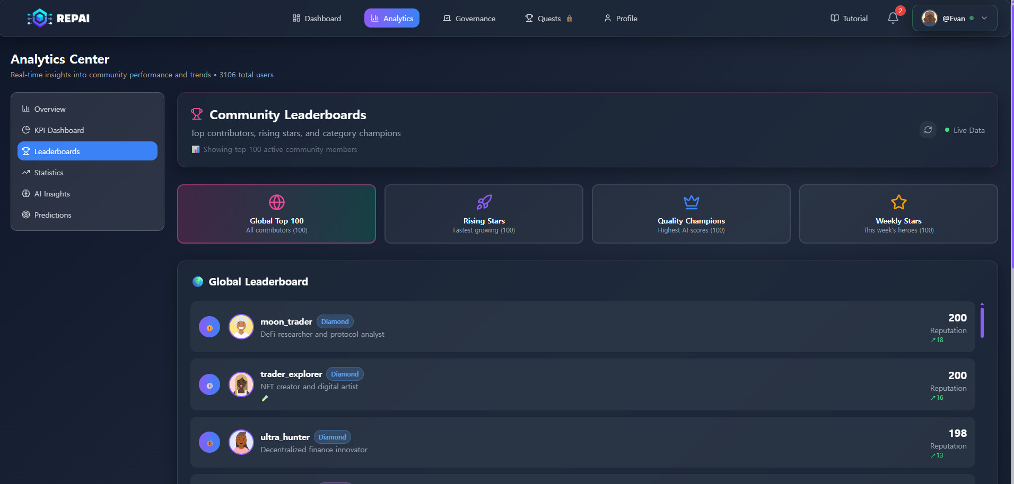The image size is (1014, 484).
Task: Click the REPAI logo icon
Action: click(40, 18)
